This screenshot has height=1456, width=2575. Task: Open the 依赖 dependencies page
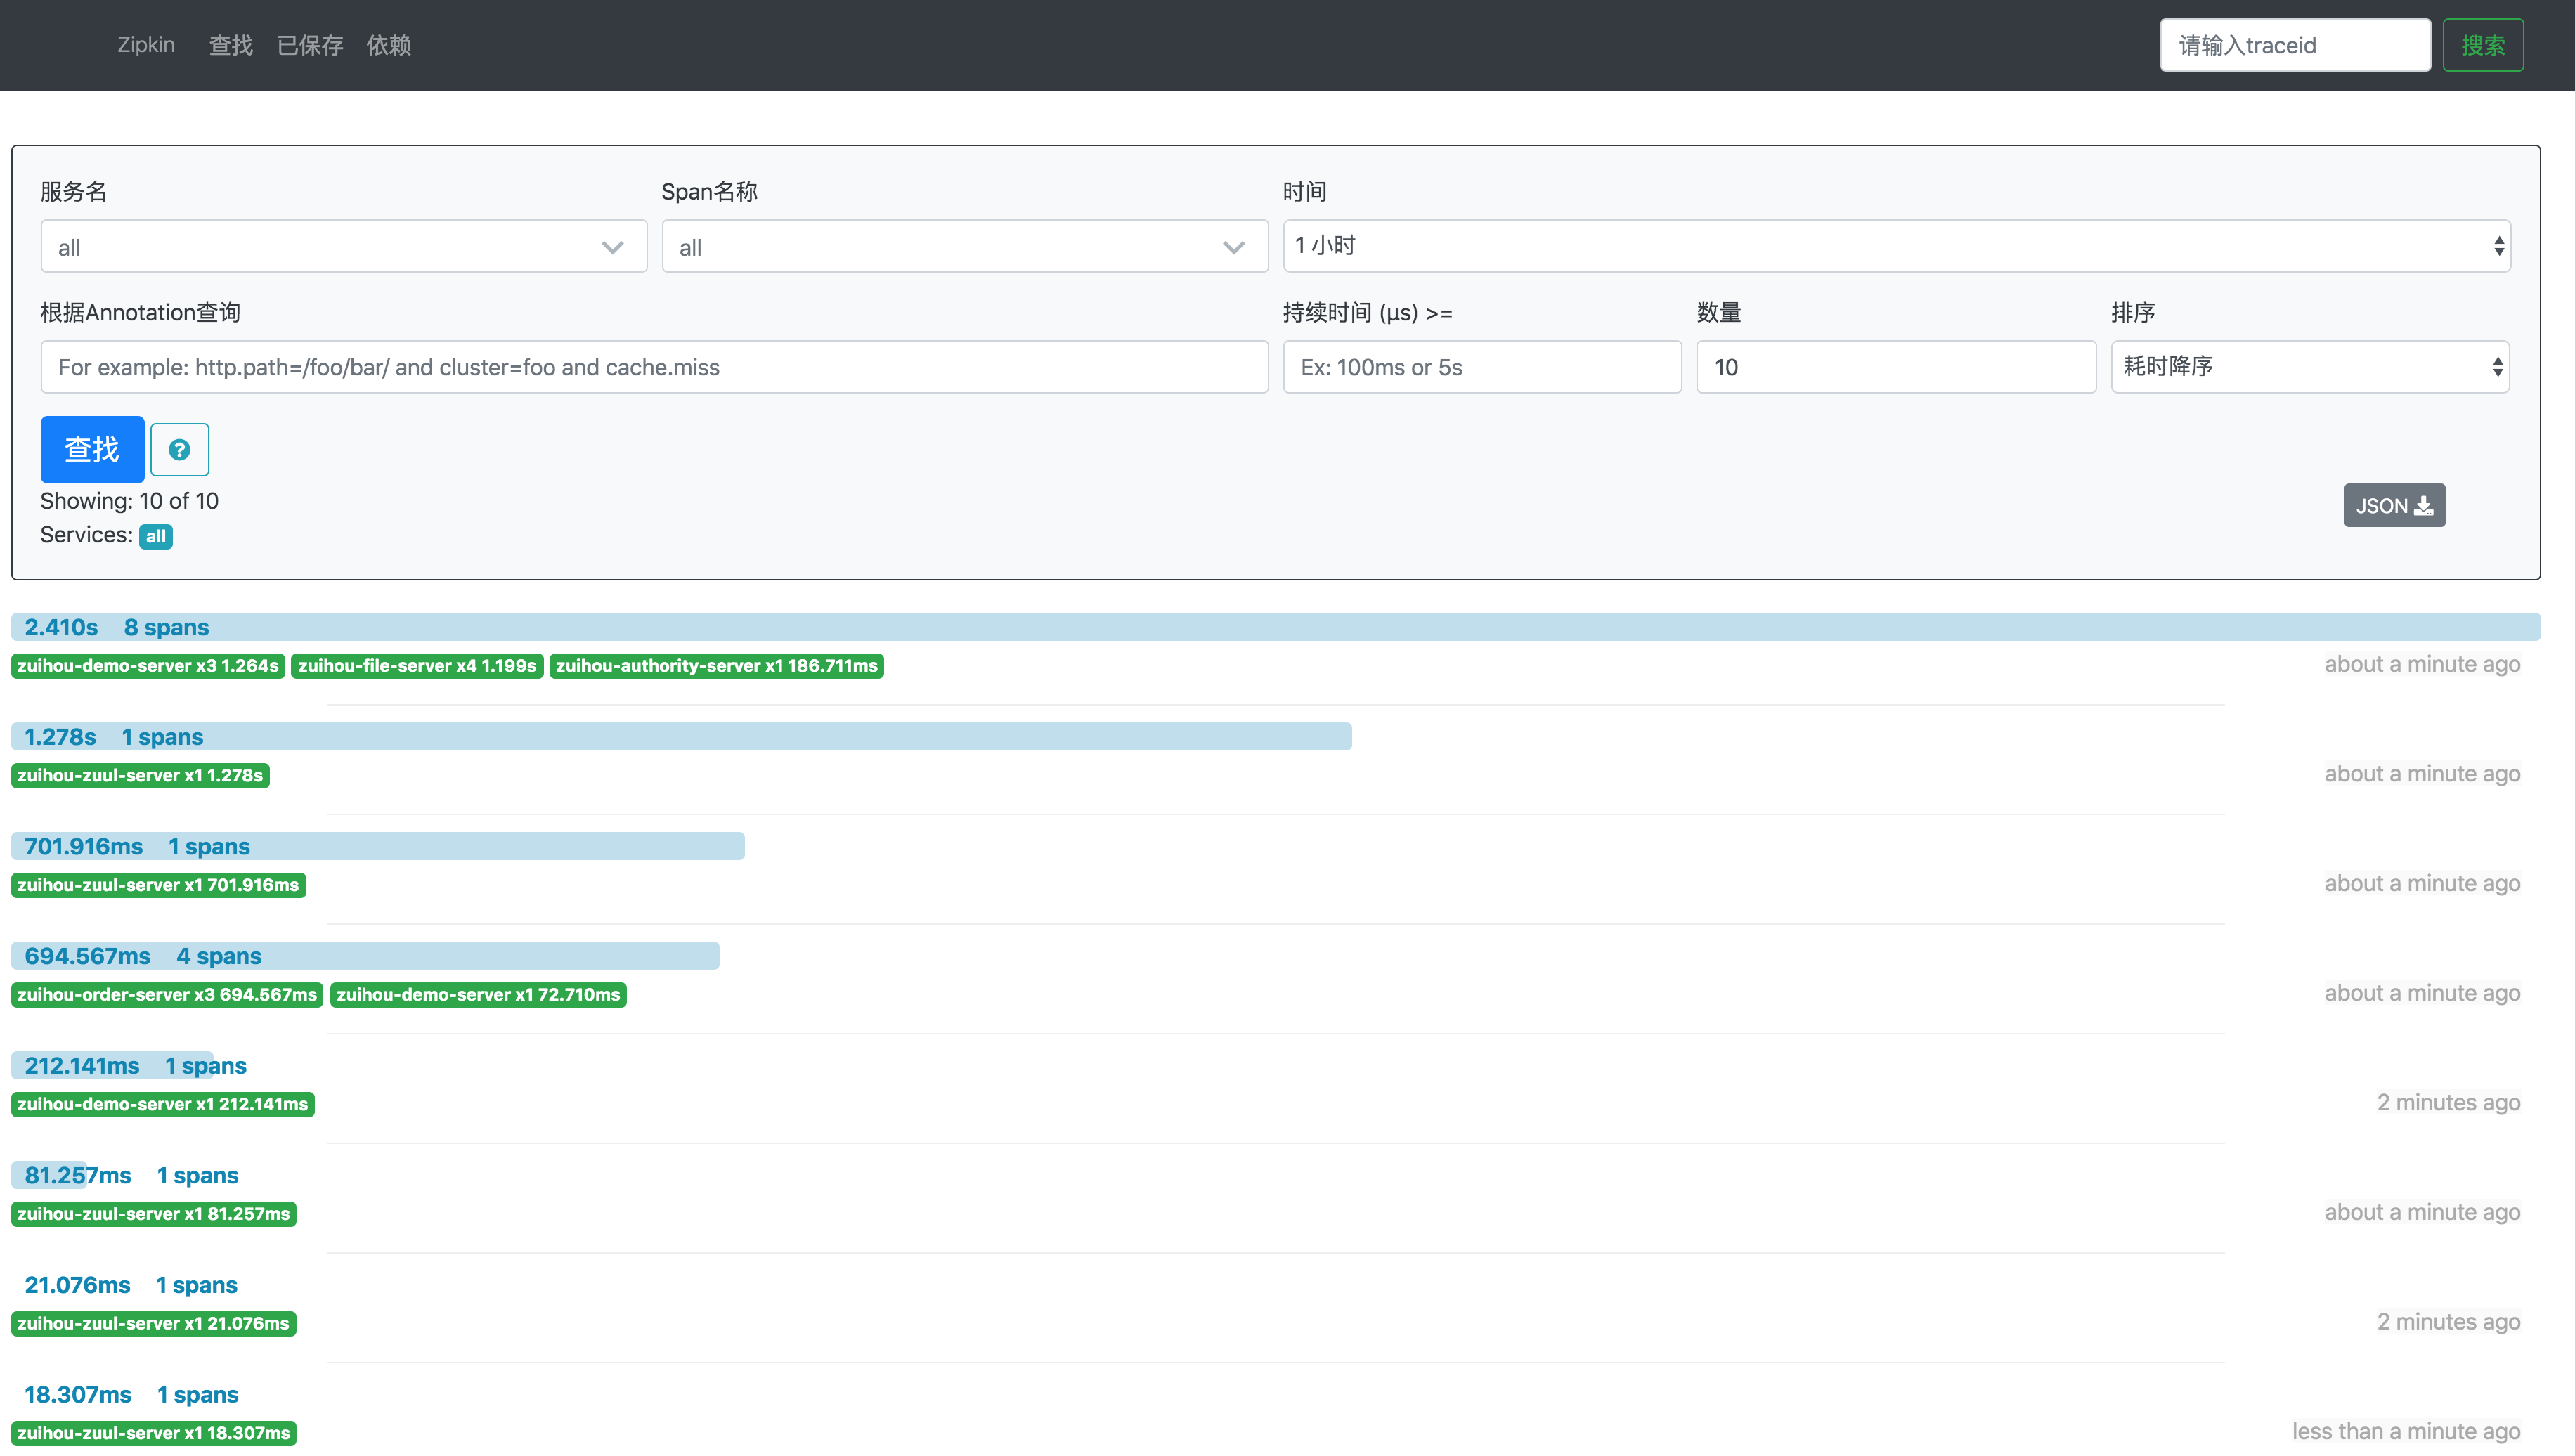pyautogui.click(x=388, y=45)
